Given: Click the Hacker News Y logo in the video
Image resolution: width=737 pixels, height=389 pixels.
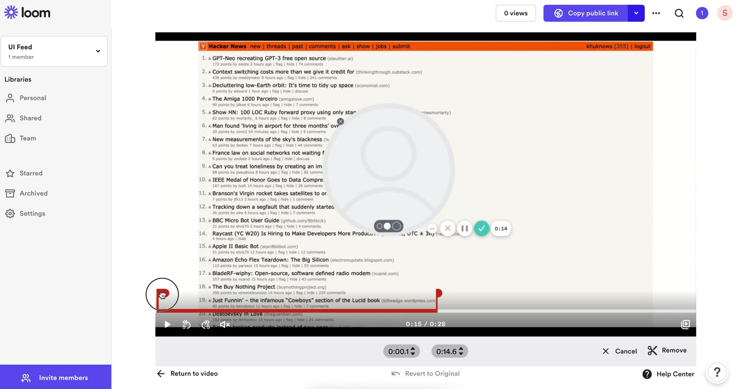Looking at the screenshot, I should 203,46.
